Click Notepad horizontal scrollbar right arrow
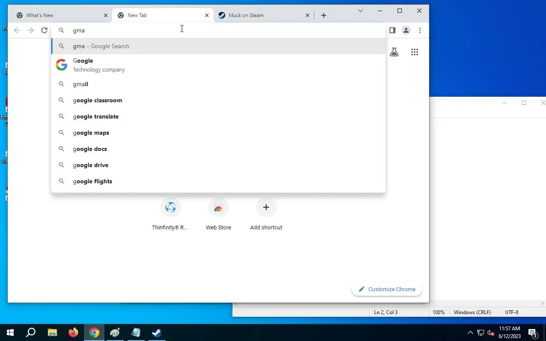 tap(543, 303)
